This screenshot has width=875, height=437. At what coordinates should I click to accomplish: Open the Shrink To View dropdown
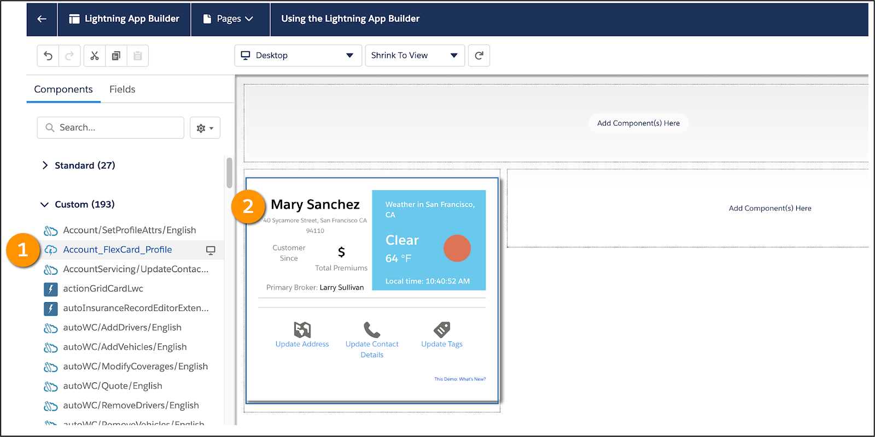(x=415, y=55)
